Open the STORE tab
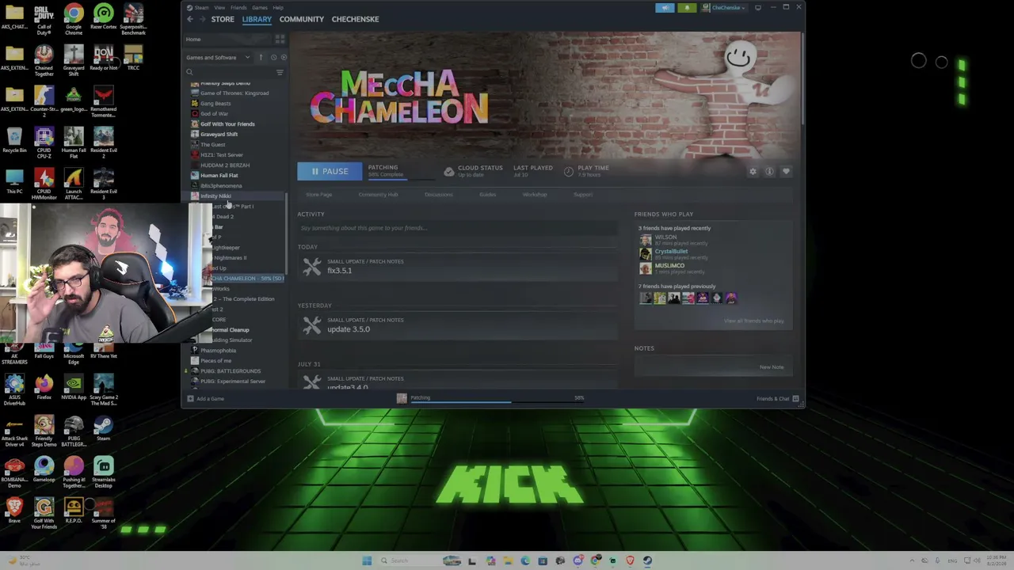The height and width of the screenshot is (570, 1014). 223,19
